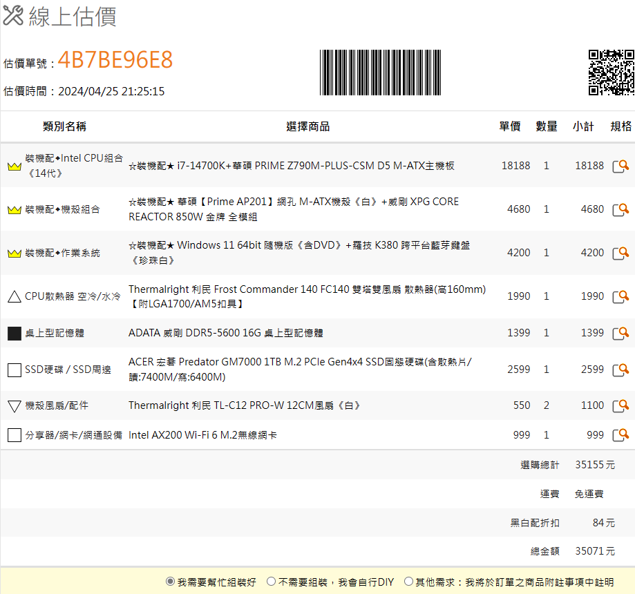This screenshot has width=635, height=594.
Task: Click the QR code image
Action: pos(611,73)
